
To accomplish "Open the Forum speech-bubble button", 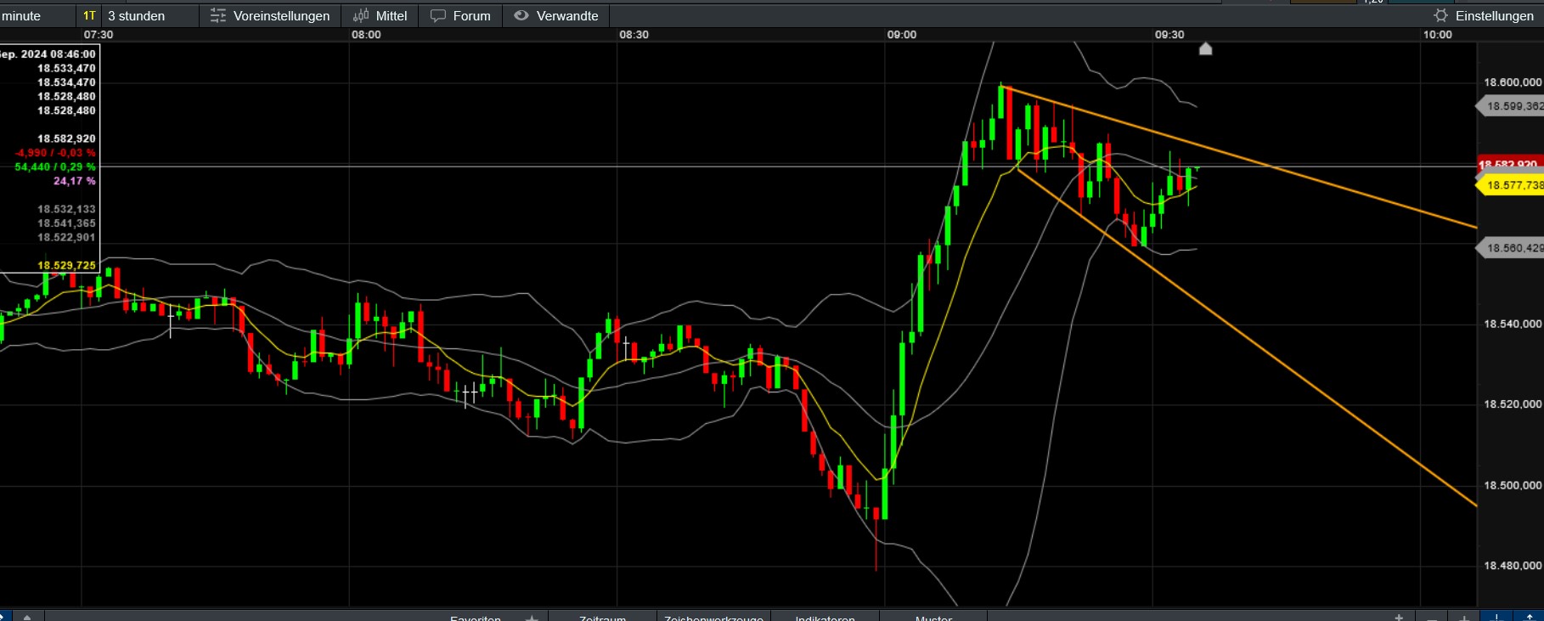I will [x=460, y=16].
